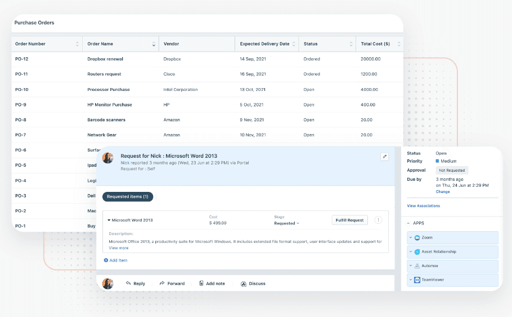Open the Barcode scanners order

(x=106, y=120)
